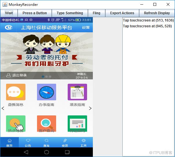175x157 pixels.
Task: Click Export Actions
Action: (x=122, y=13)
